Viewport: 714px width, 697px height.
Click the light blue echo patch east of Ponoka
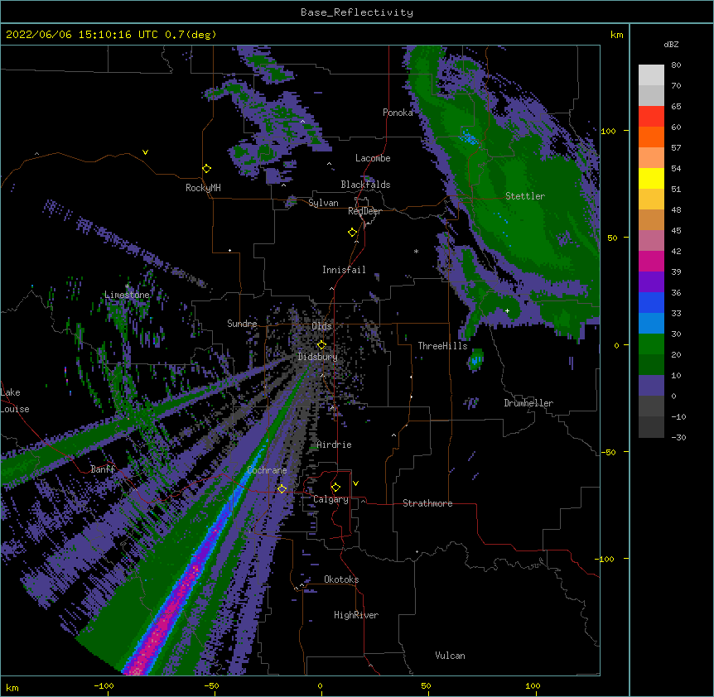pyautogui.click(x=468, y=137)
